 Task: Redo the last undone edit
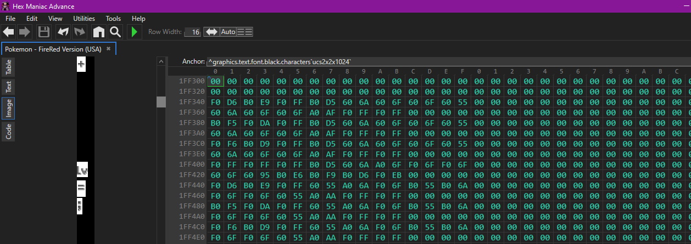(80, 32)
